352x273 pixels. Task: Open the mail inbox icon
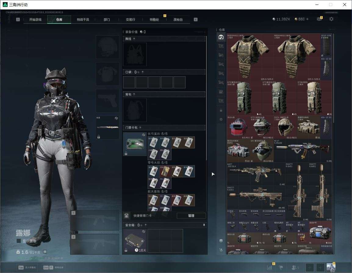click(319, 19)
